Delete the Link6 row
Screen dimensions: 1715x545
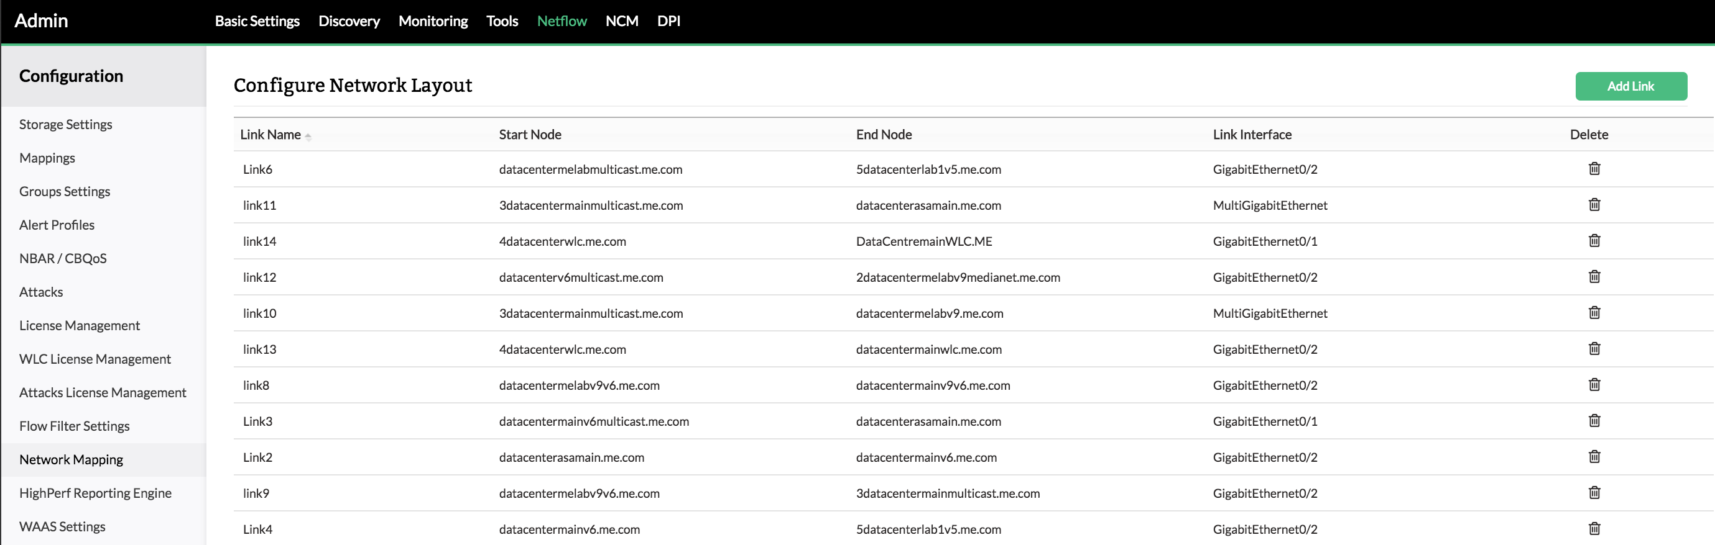click(x=1594, y=169)
